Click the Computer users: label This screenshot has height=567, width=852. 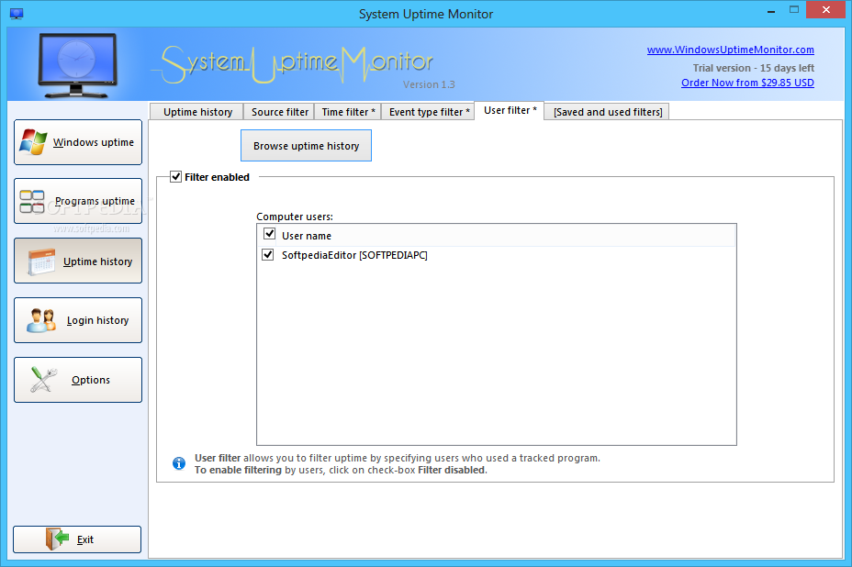[295, 217]
